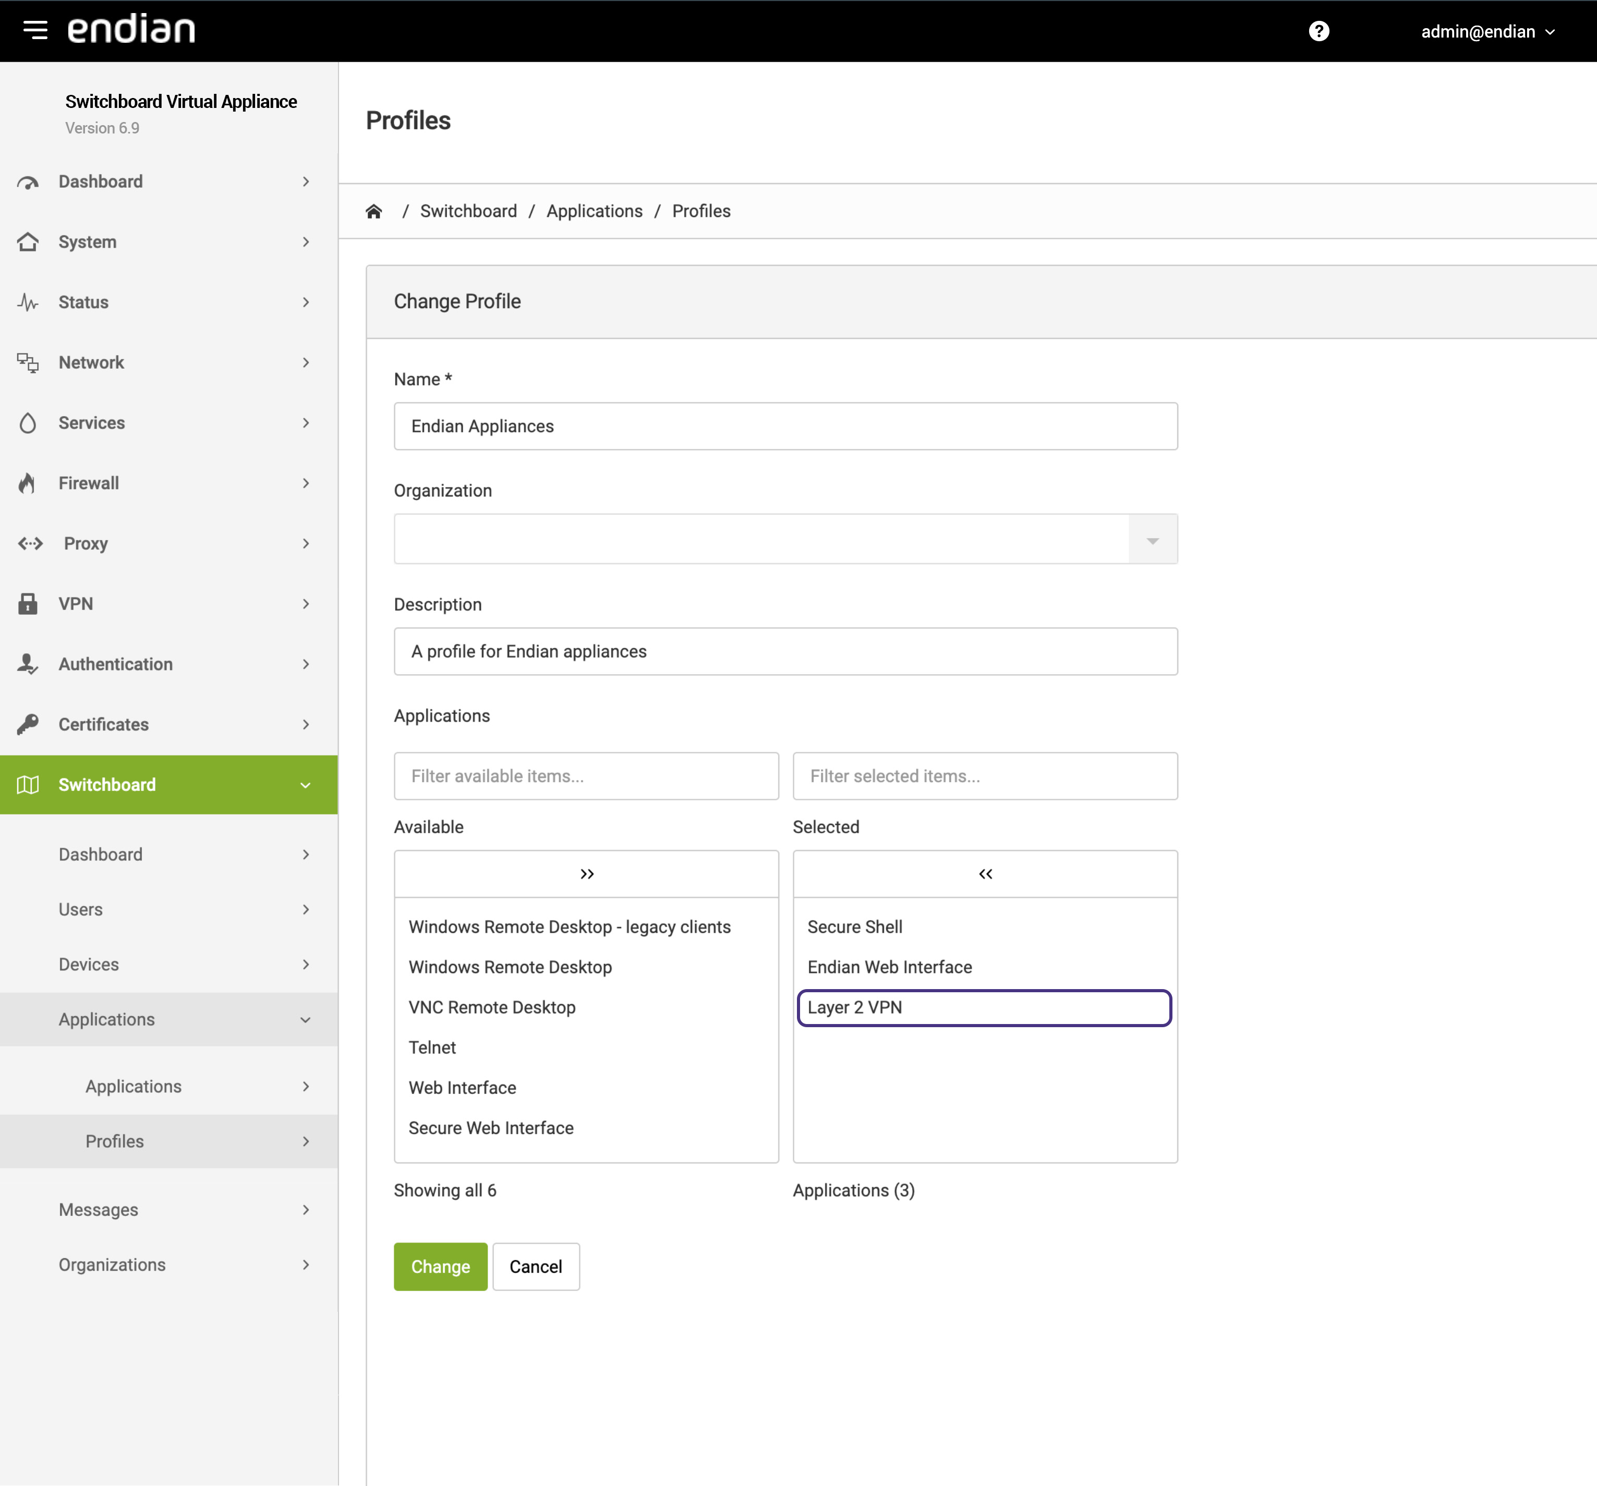The height and width of the screenshot is (1486, 1597).
Task: Open the Status menu item
Action: click(168, 302)
